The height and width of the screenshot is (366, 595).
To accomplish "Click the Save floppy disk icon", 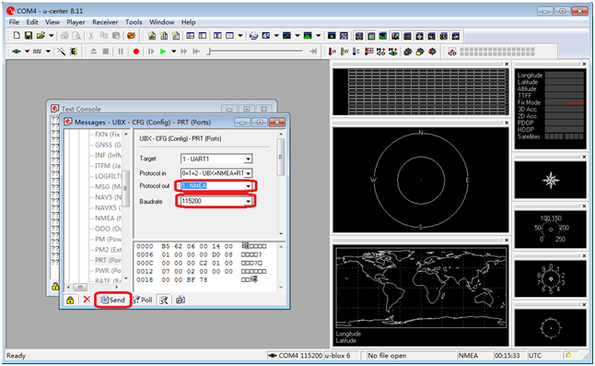I will coord(29,36).
